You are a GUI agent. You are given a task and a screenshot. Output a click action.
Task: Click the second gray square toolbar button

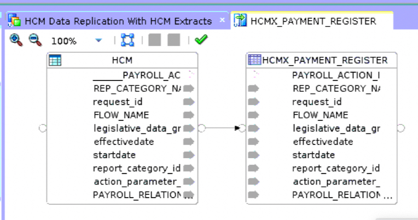point(174,40)
